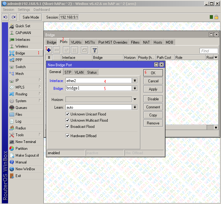Click the horizontal scrollbar right arrow

tap(216, 128)
